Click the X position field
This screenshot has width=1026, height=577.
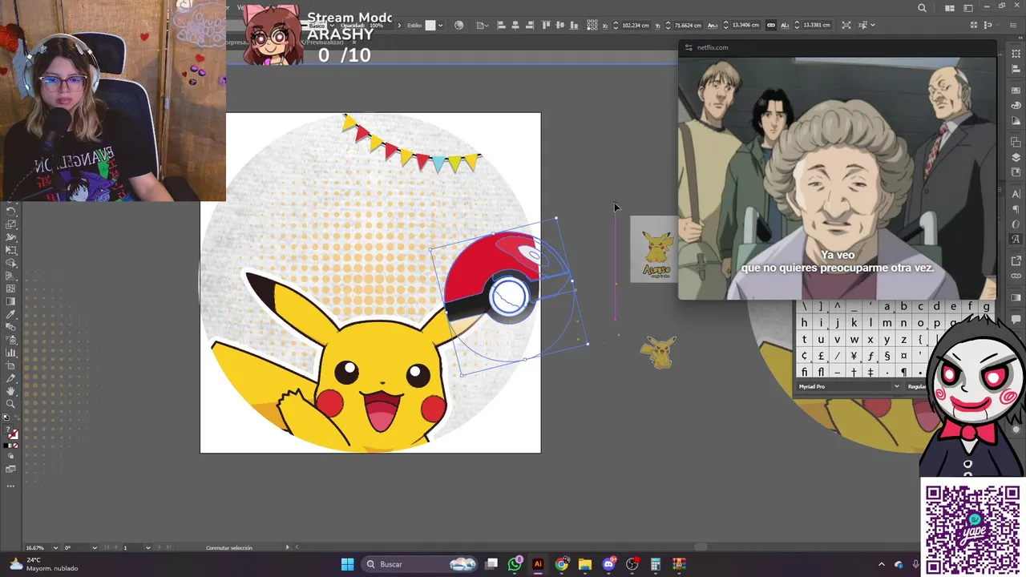click(x=635, y=25)
